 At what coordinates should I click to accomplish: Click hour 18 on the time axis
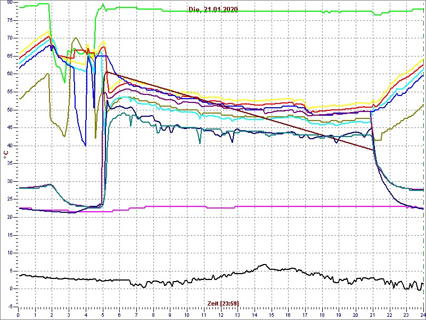tap(322, 314)
